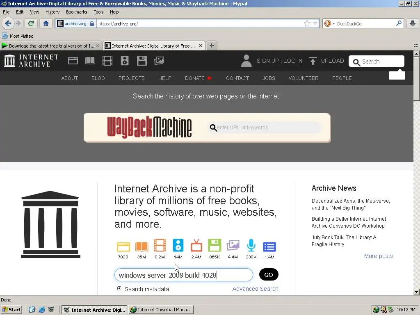Open the microphone concerts icon 238K
The width and height of the screenshot is (420, 315).
[251, 245]
